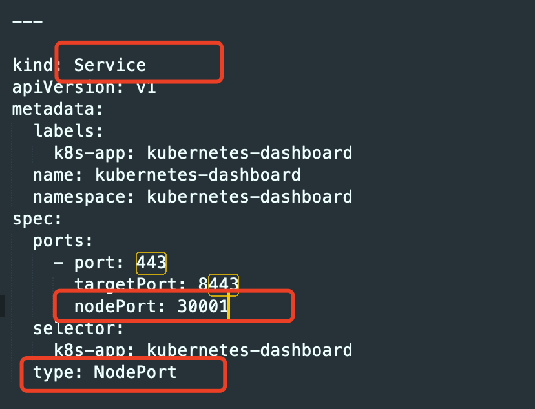Place cursor on apiVersion line
Image resolution: width=535 pixels, height=409 pixels.
point(84,88)
